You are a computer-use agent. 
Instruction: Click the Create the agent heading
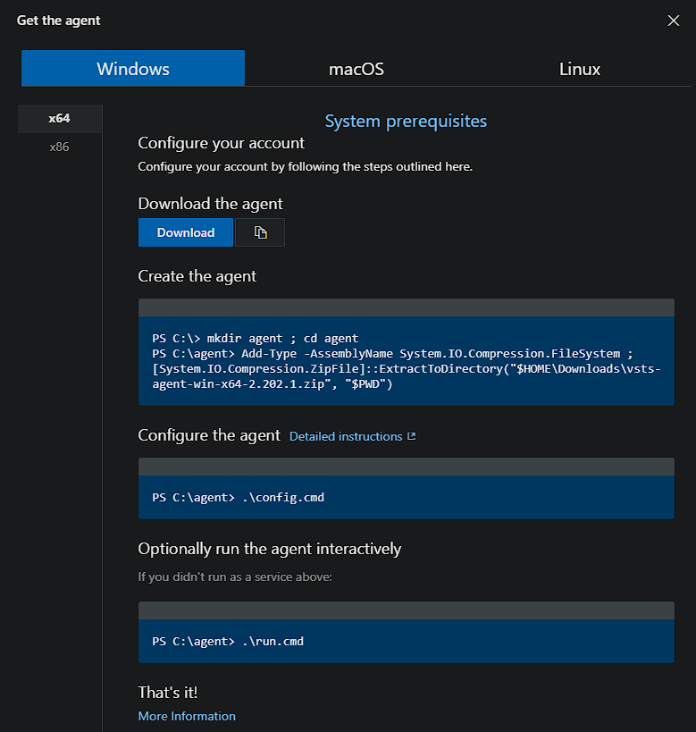197,276
